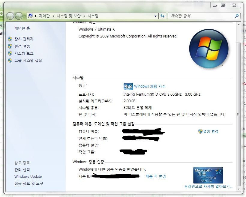Open 원격 설정 link
This screenshot has height=197, width=246.
tap(22, 46)
